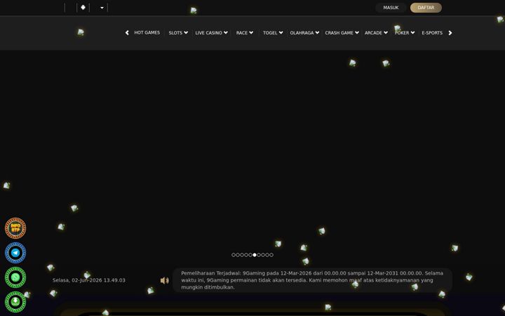The width and height of the screenshot is (505, 316).
Task: Open the Telegram contact icon
Action: [x=15, y=253]
